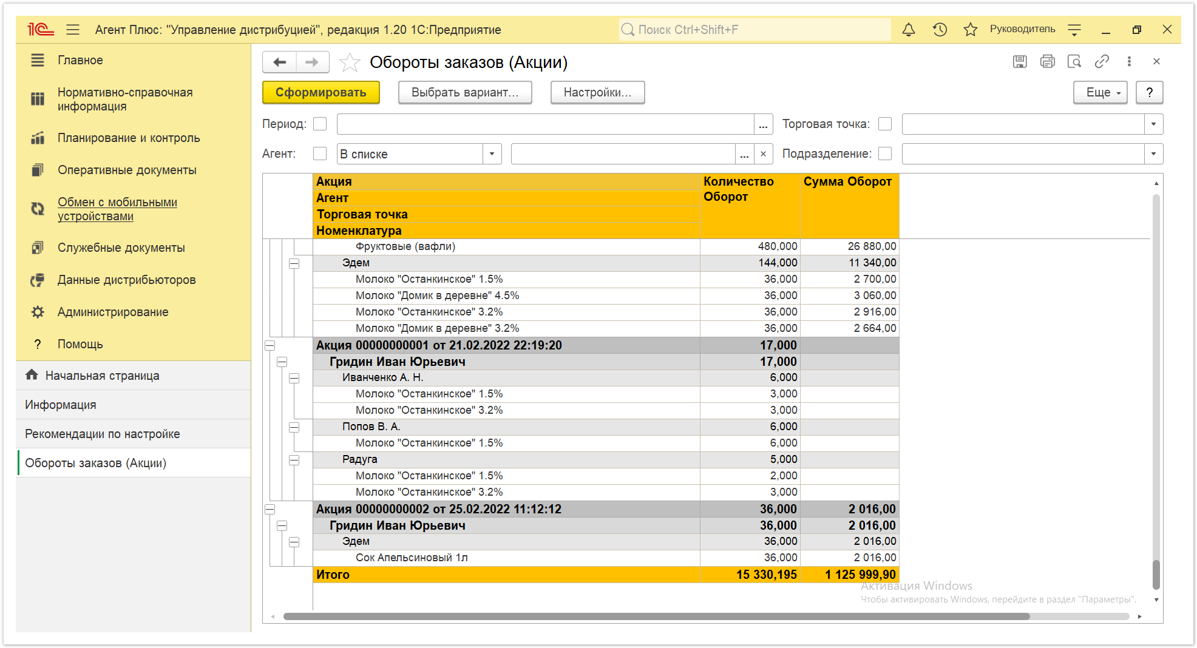Open the В списке comparison dropdown
The height and width of the screenshot is (648, 1197).
click(x=492, y=154)
